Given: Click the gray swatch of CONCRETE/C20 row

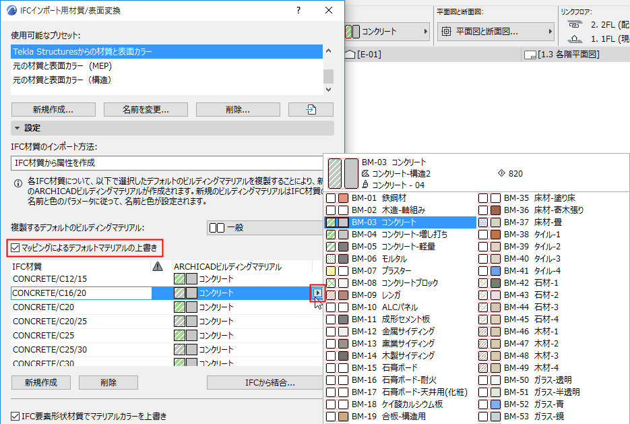Looking at the screenshot, I should [191, 307].
